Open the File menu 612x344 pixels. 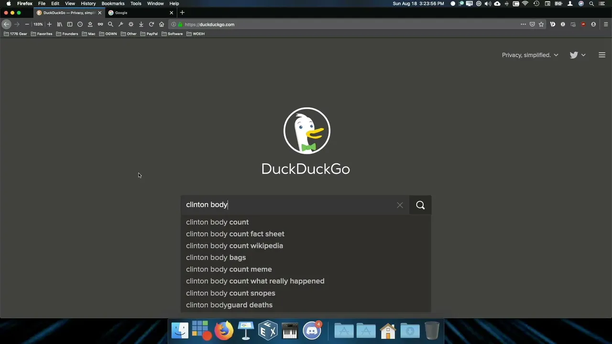pos(42,3)
